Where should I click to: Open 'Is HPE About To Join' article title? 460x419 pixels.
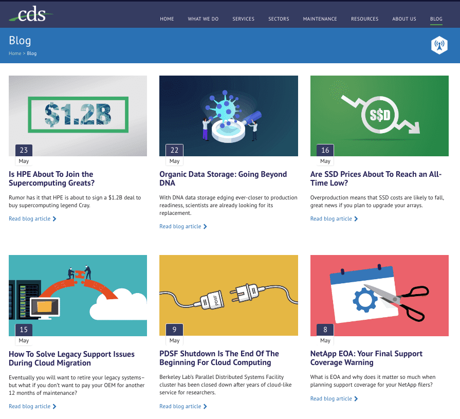pos(51,178)
